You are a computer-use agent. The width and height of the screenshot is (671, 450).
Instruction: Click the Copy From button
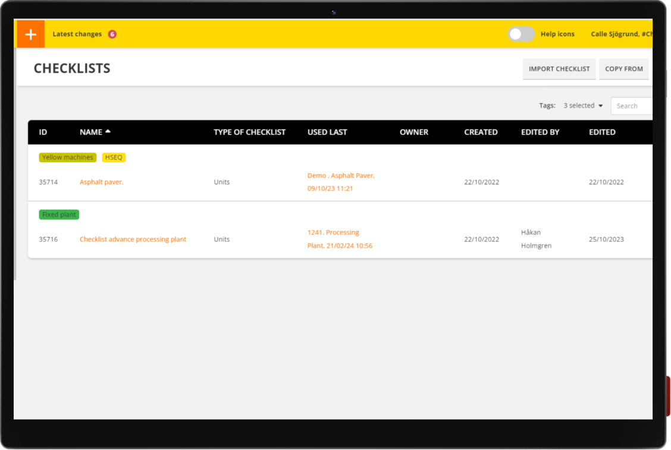click(x=623, y=69)
